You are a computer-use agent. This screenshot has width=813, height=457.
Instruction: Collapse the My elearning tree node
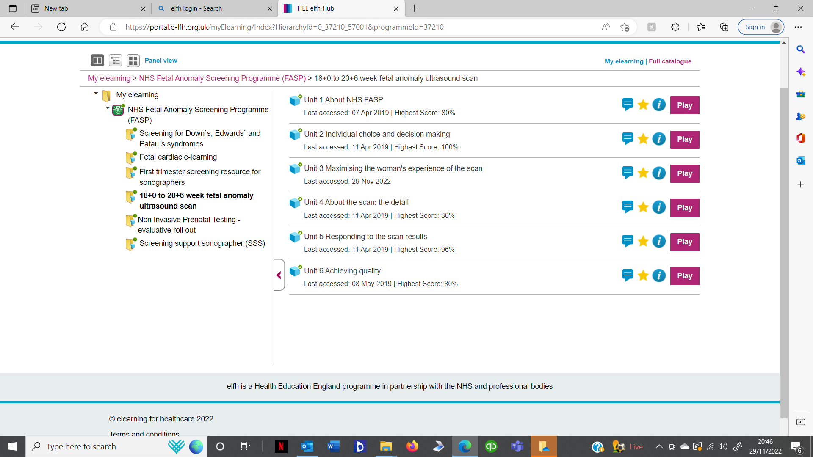(96, 93)
